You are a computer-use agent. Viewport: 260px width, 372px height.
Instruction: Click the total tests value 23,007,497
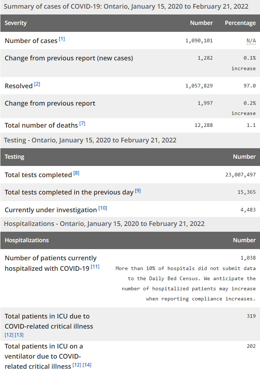[240, 175]
